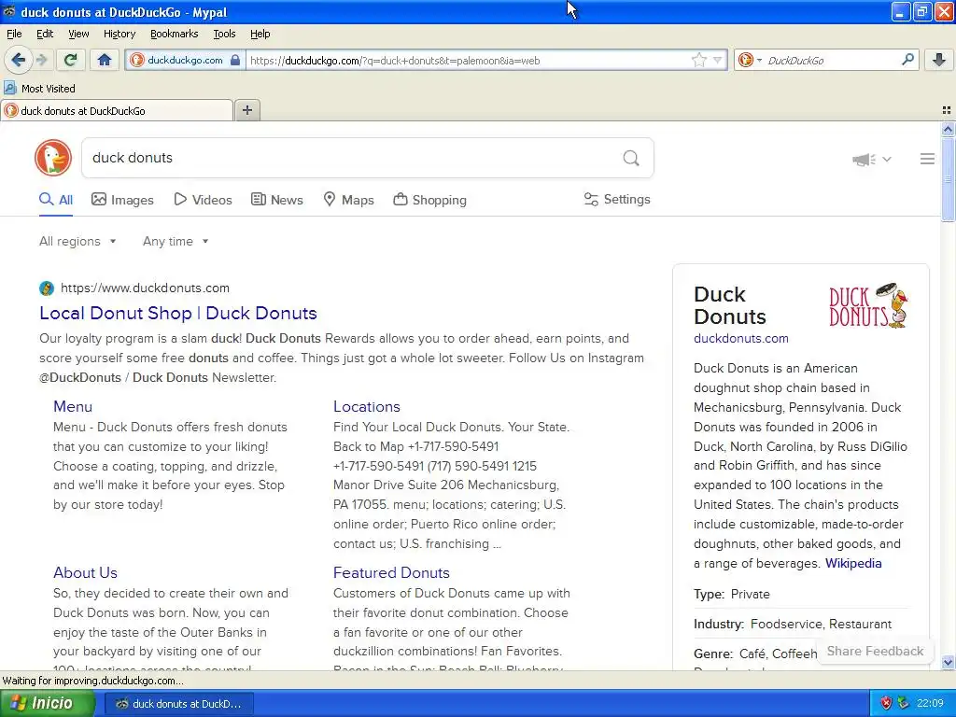Open the Bookmarks menu
This screenshot has width=956, height=717.
point(174,34)
